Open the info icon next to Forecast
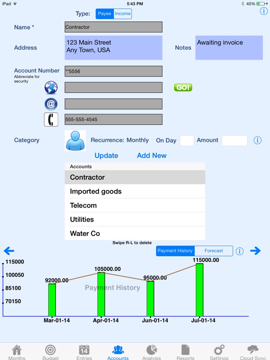This screenshot has width=270, height=360. 239,251
